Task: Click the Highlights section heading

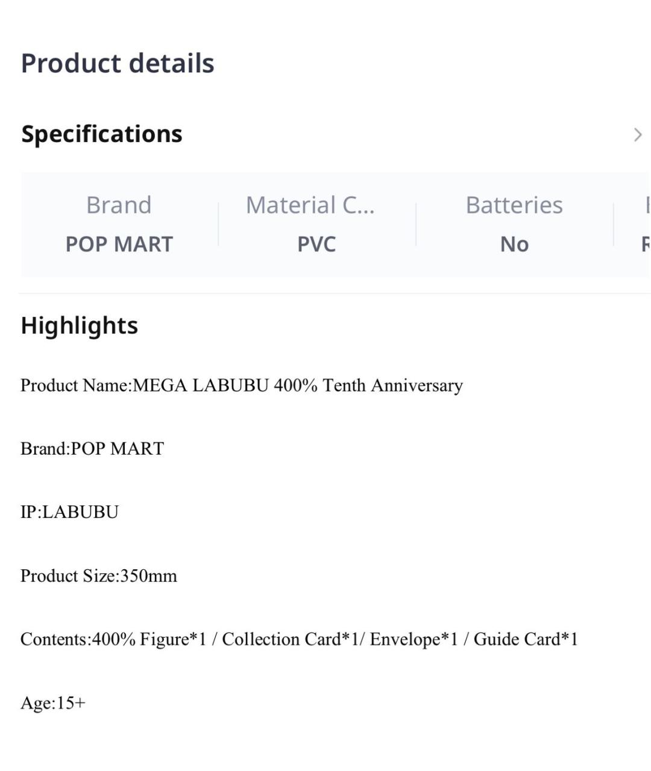Action: coord(80,325)
